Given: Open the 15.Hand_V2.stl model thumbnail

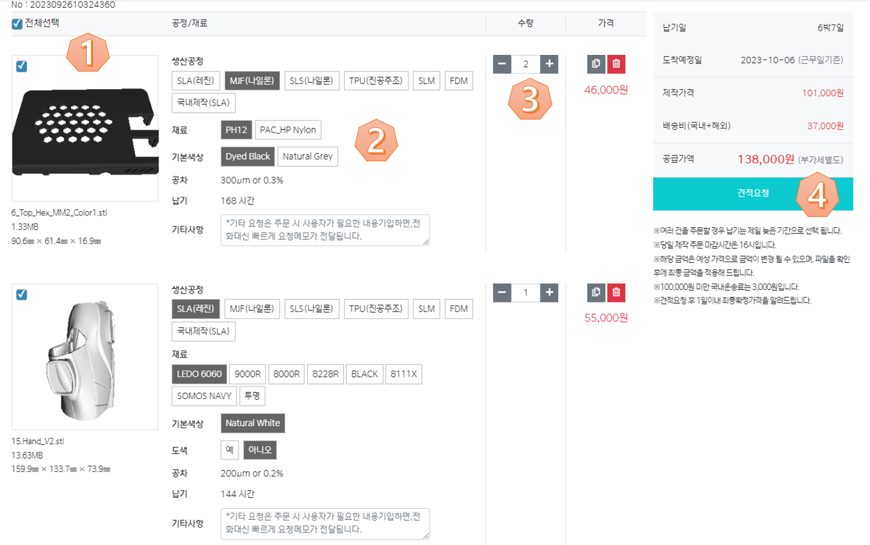Looking at the screenshot, I should 85,357.
